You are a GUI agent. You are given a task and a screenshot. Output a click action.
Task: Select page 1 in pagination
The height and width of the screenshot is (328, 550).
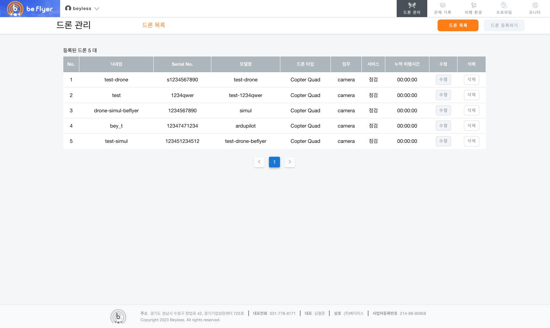pos(274,162)
